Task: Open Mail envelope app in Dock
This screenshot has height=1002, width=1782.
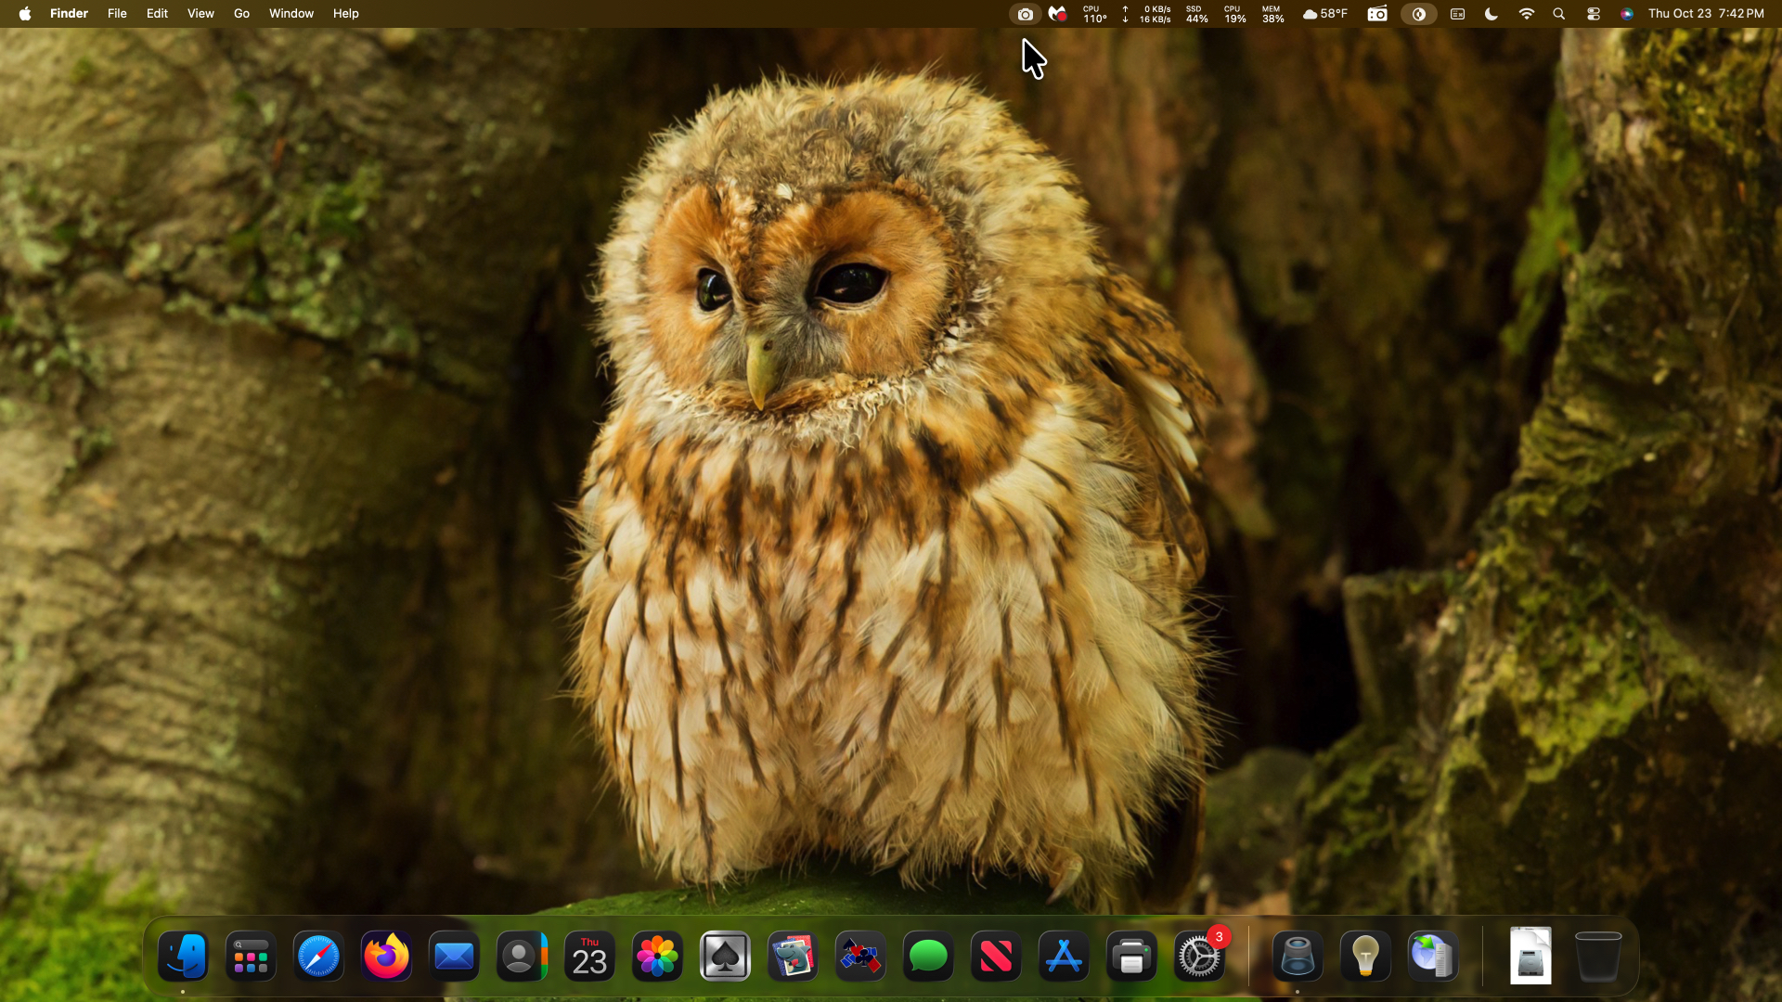Action: (x=454, y=957)
